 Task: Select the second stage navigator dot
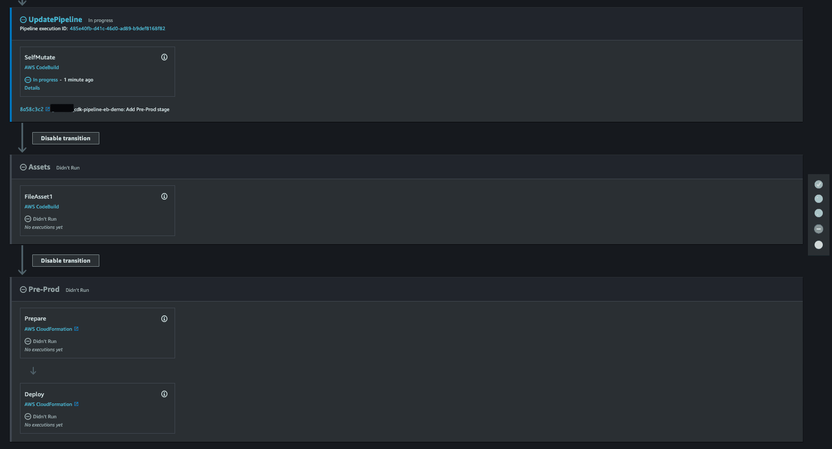(819, 199)
